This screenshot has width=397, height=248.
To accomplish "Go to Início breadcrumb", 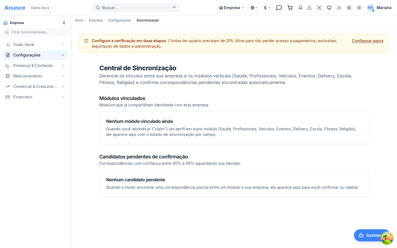I will tap(79, 20).
